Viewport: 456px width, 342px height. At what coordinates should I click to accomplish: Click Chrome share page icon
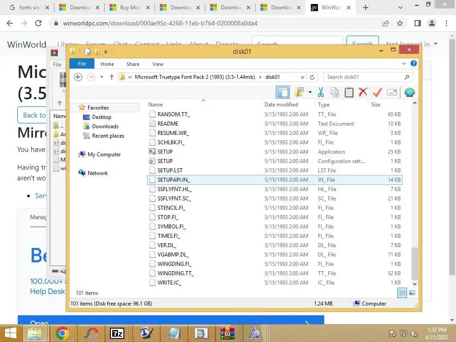[386, 23]
